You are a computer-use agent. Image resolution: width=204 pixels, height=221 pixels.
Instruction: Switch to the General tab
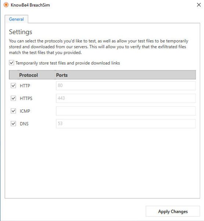click(16, 19)
